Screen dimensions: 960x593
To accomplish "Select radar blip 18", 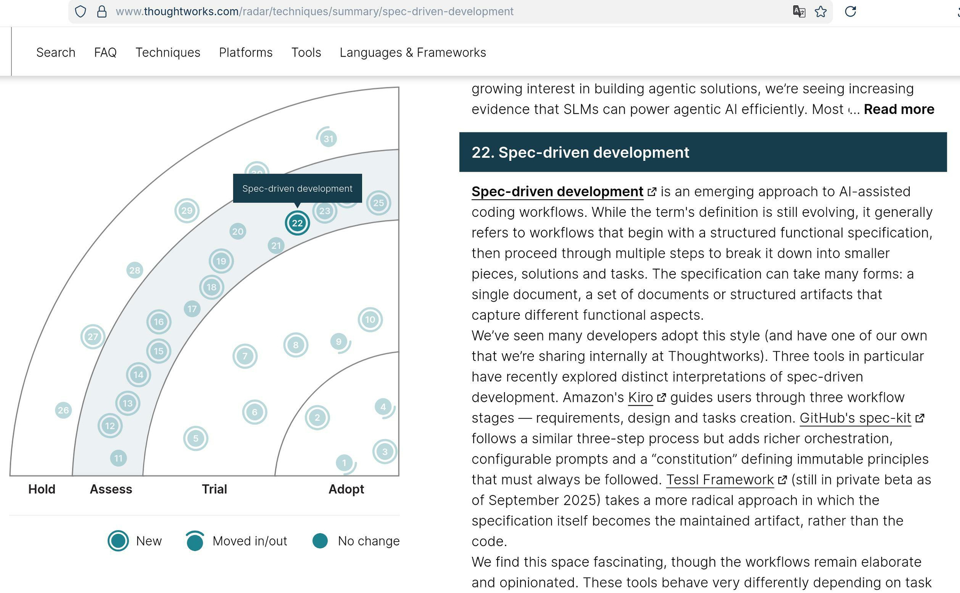I will (x=212, y=287).
